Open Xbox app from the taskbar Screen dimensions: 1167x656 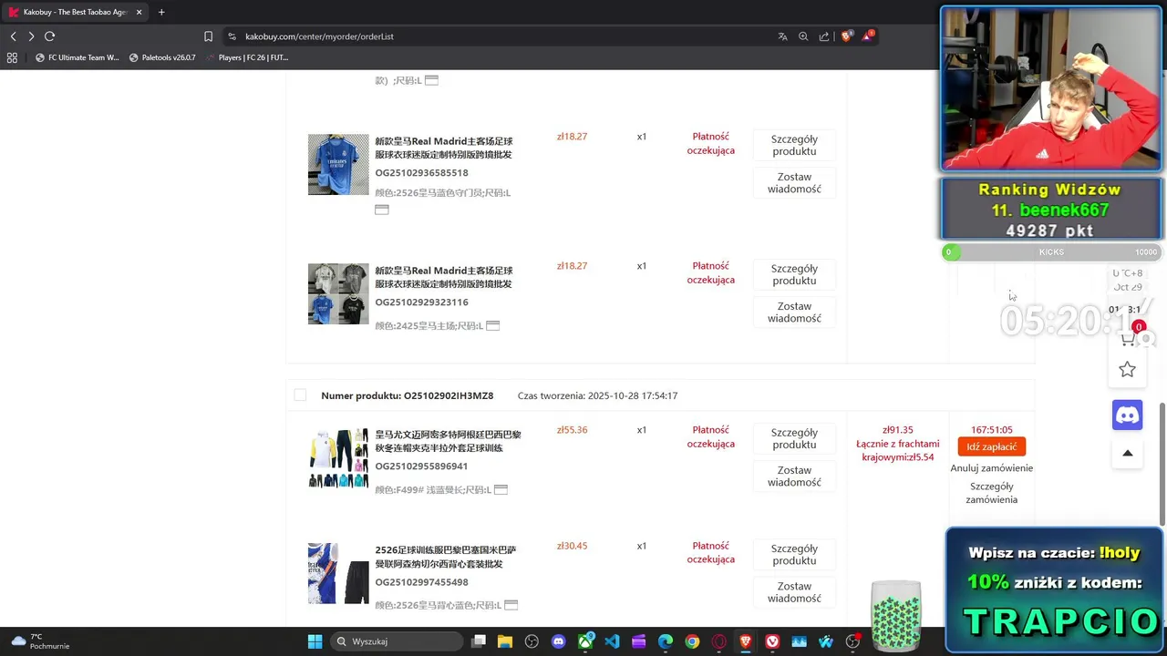[x=585, y=641]
